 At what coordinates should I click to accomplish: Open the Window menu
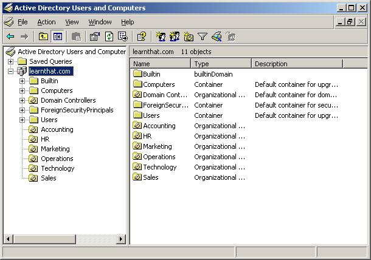point(100,22)
